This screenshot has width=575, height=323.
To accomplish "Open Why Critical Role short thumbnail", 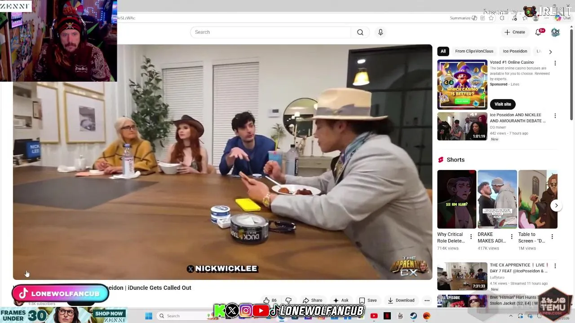I will [456, 199].
